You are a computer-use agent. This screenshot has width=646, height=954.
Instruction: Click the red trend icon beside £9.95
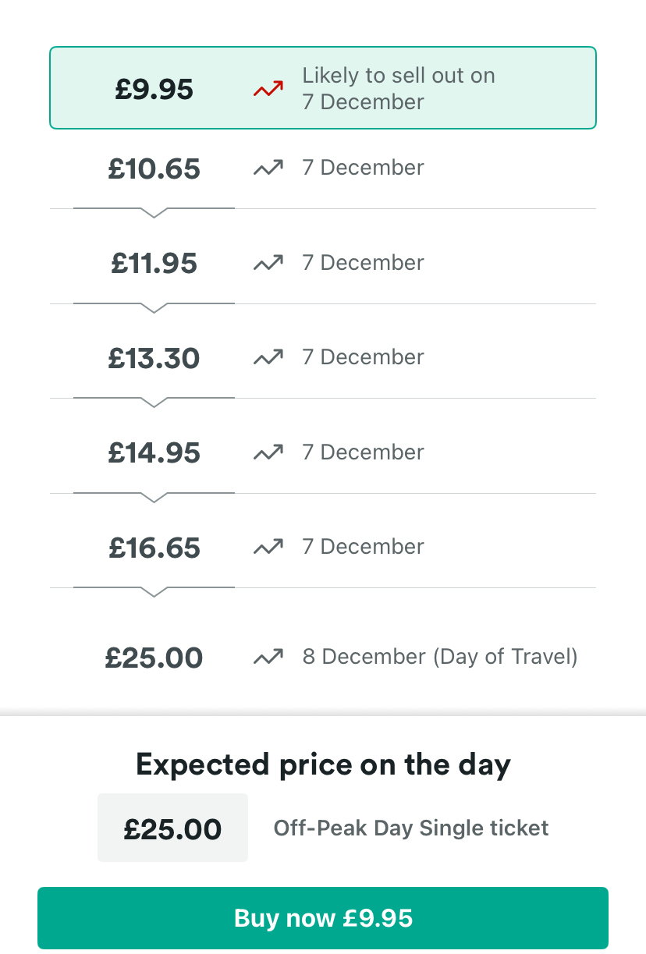tap(268, 90)
